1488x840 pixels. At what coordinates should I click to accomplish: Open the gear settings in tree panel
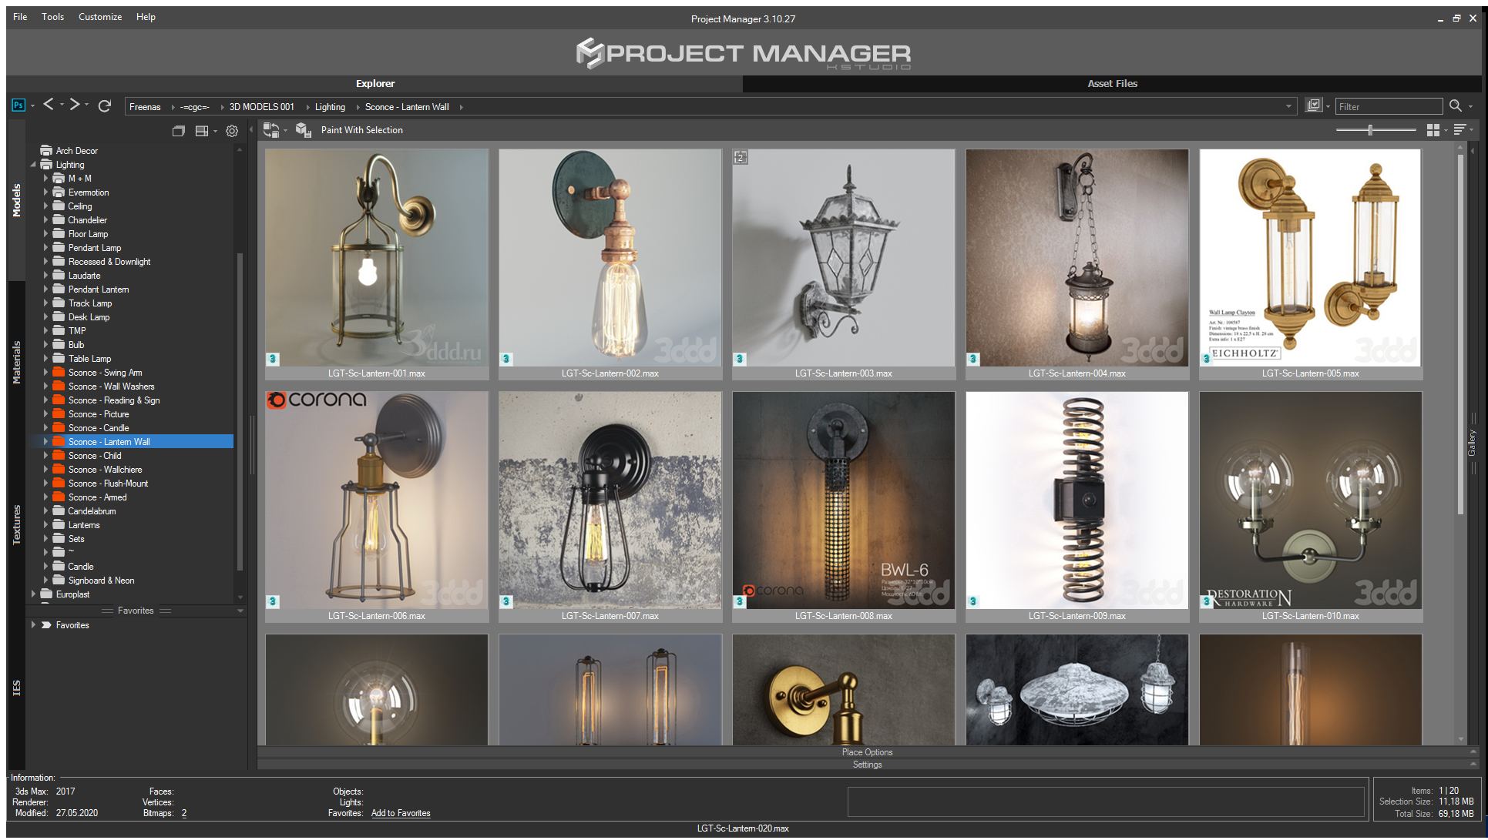(x=232, y=131)
